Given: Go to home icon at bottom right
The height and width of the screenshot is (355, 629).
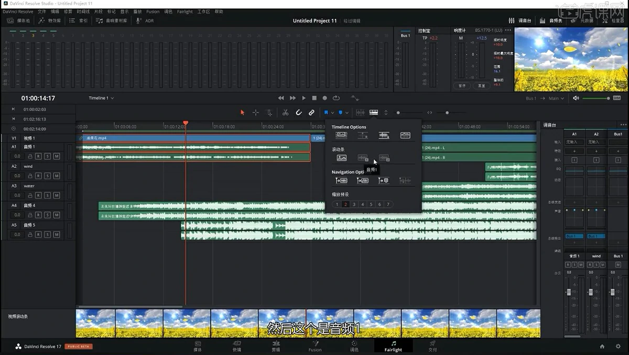Looking at the screenshot, I should 602,346.
